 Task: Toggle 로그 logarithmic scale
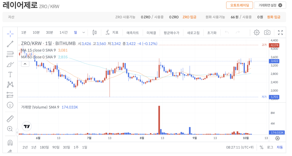pyautogui.click(x=270, y=147)
